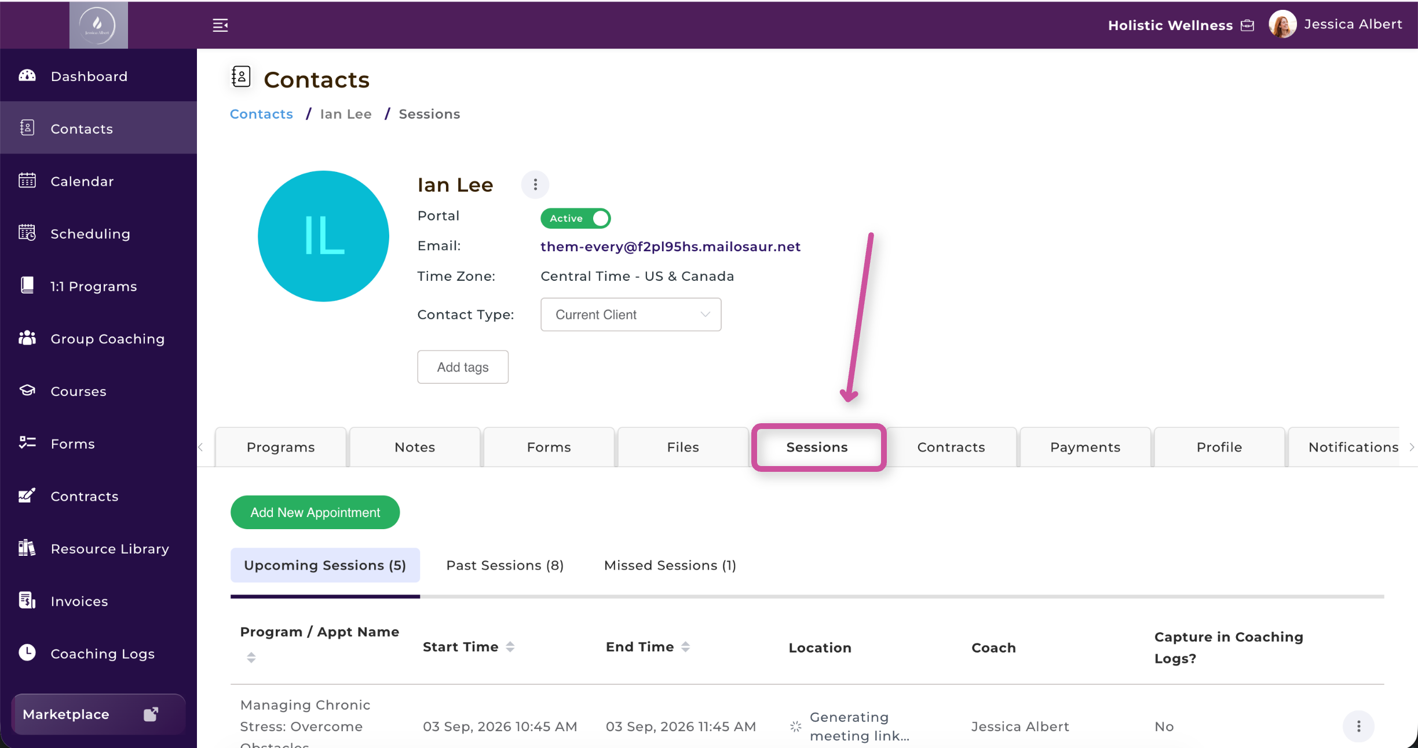The width and height of the screenshot is (1418, 748).
Task: Open the Contacts breadcrumb link
Action: point(261,114)
